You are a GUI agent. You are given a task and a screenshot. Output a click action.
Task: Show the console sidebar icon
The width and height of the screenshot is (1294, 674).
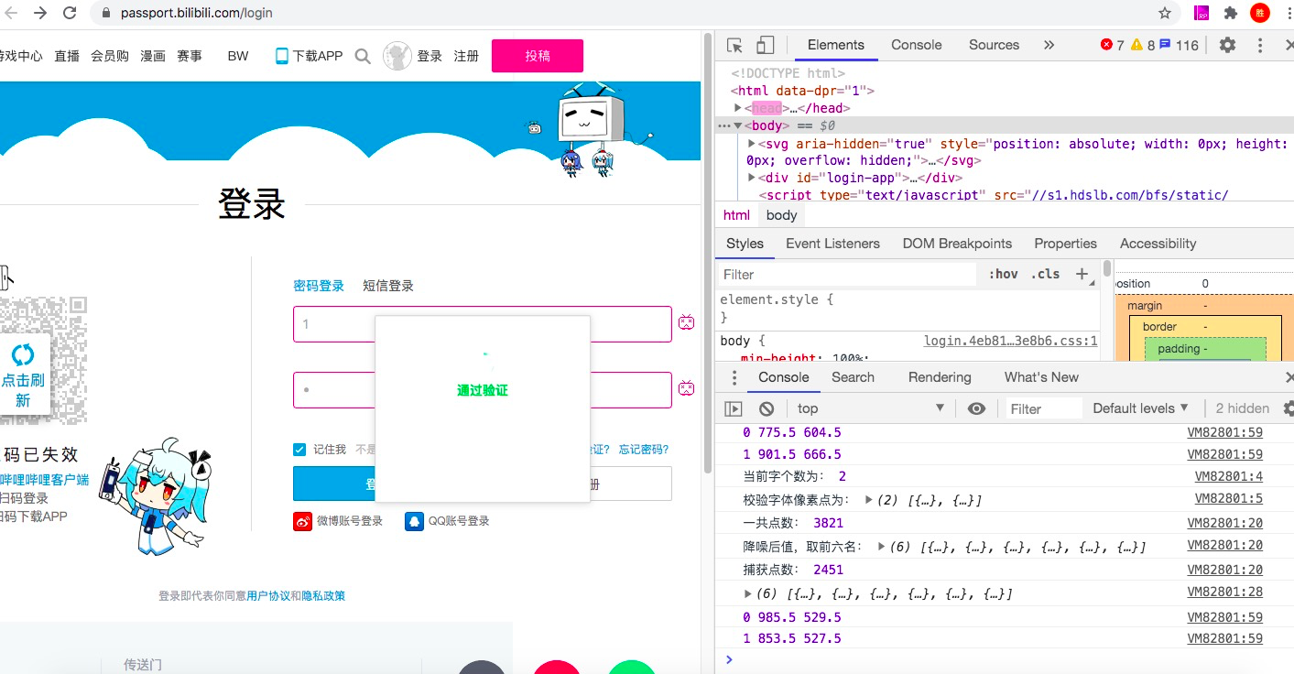(734, 408)
